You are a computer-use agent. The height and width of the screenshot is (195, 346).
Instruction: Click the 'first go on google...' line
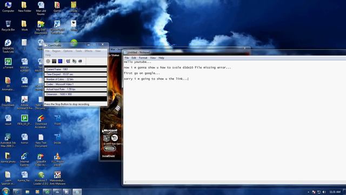tap(142, 73)
